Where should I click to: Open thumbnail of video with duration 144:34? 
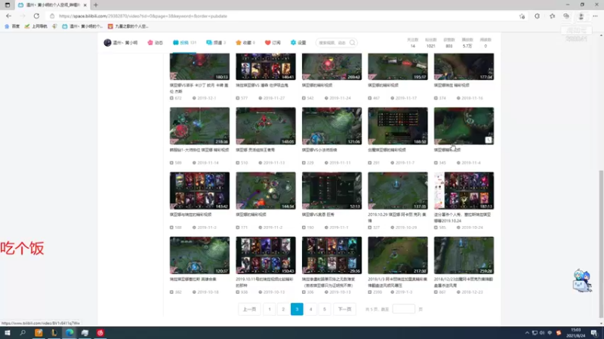[x=266, y=191]
